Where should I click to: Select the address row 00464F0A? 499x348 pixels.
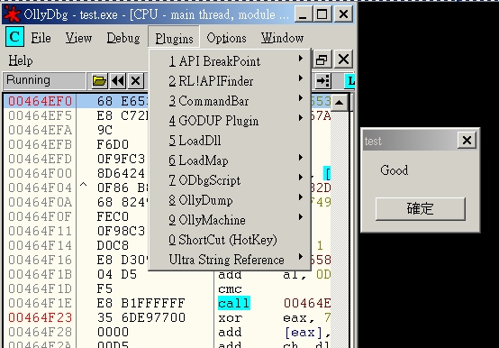41,202
